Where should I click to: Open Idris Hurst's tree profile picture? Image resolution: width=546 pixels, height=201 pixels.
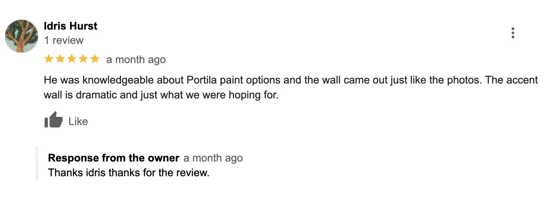21,36
